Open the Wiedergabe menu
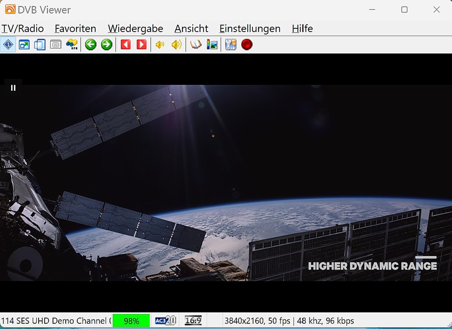Screen dimensions: 452x329 pos(136,28)
